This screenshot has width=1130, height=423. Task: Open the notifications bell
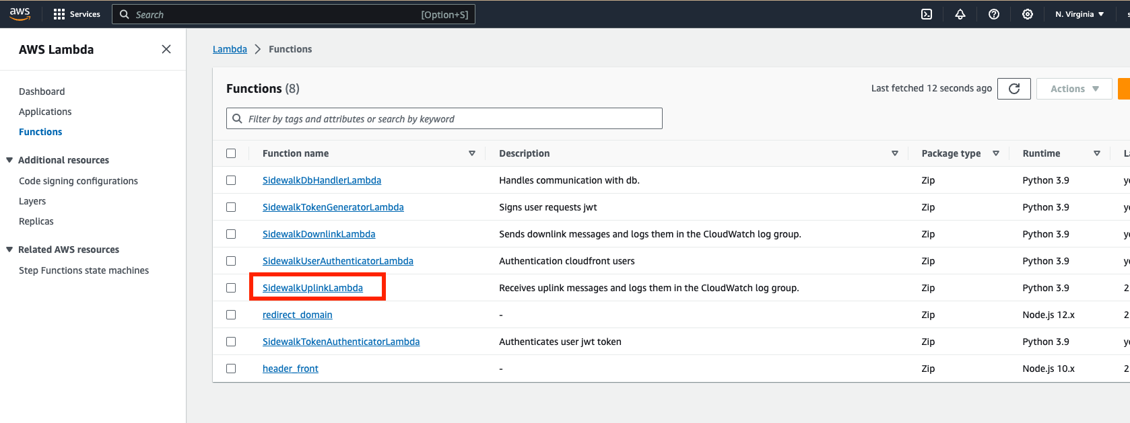[x=960, y=14]
